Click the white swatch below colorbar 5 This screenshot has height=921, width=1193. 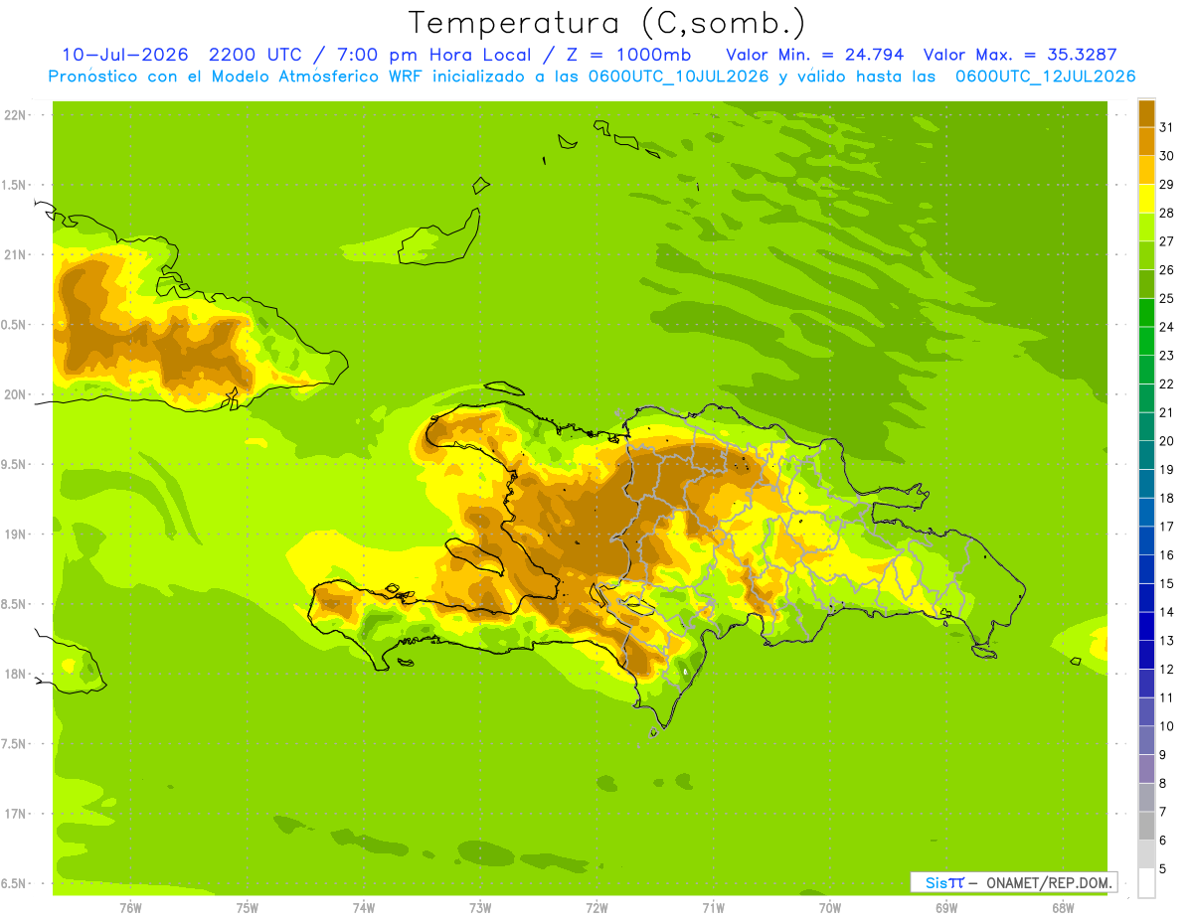(1146, 883)
